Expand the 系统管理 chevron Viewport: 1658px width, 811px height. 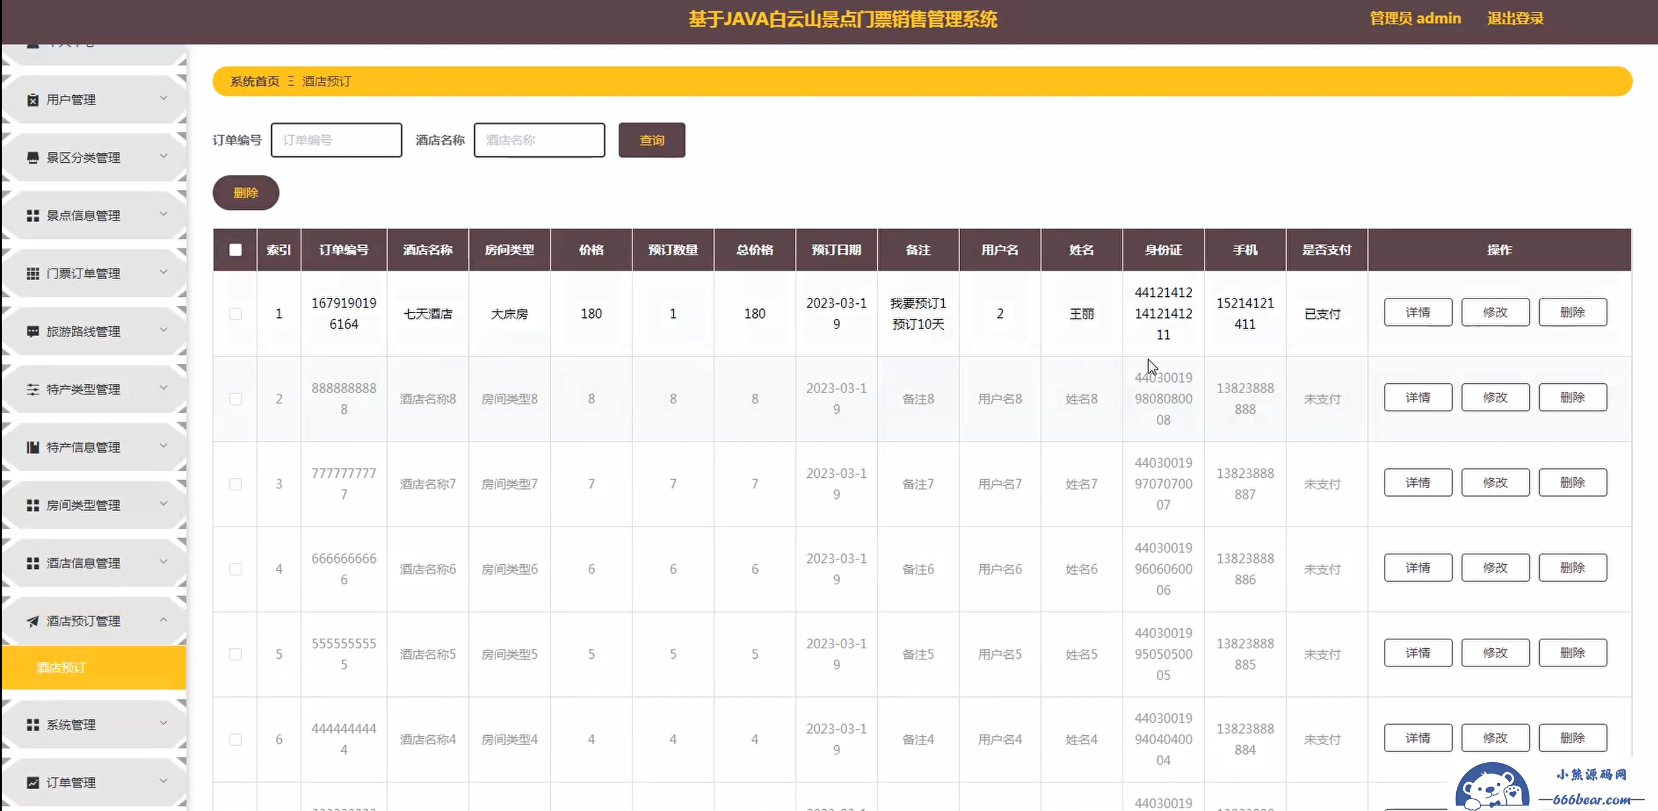pos(164,723)
